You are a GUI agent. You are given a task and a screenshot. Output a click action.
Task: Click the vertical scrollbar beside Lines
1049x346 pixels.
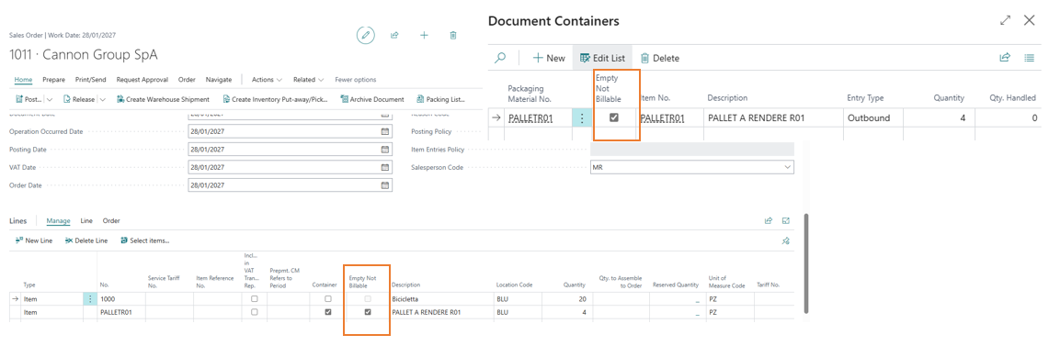805,262
